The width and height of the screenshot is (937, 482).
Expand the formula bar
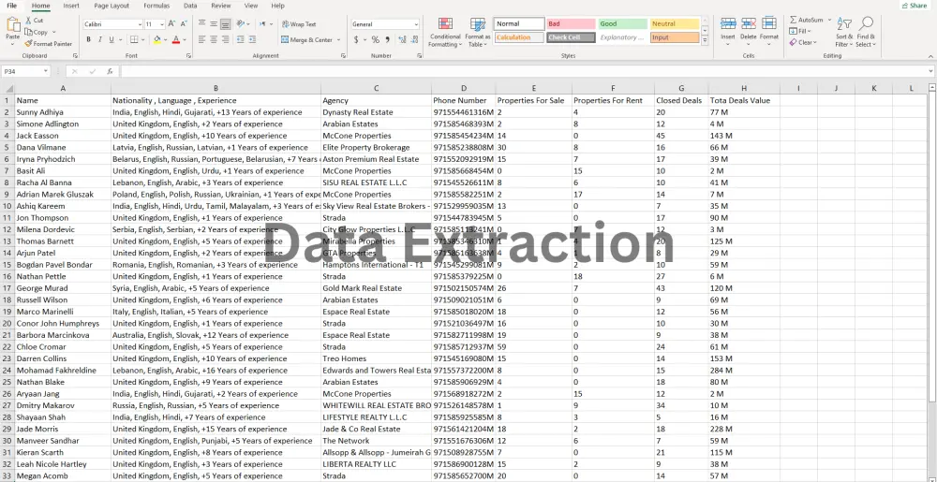tap(931, 71)
